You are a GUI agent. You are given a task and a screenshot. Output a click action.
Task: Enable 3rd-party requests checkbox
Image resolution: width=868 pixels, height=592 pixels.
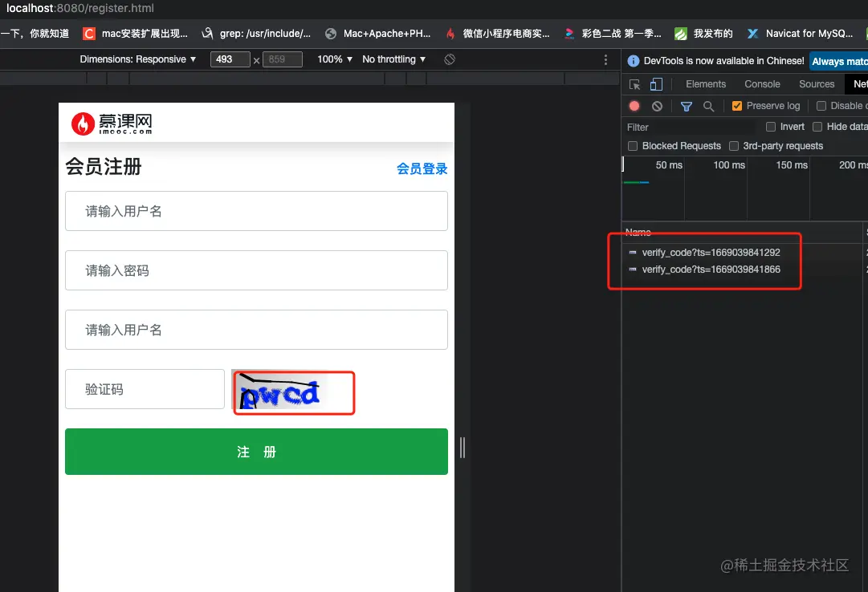coord(734,146)
